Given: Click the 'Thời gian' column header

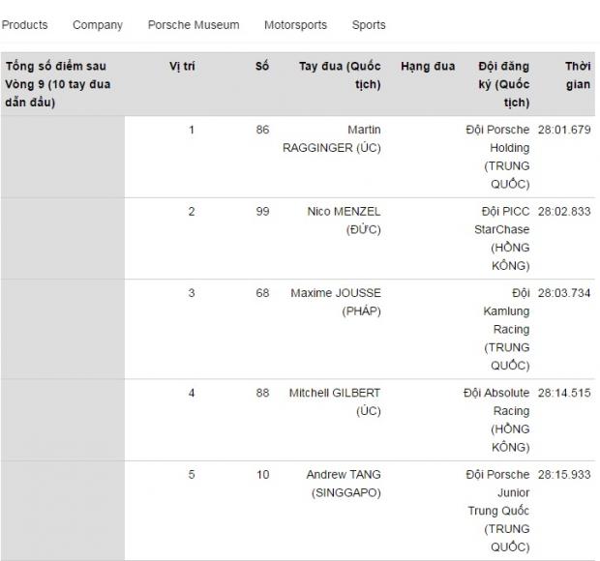Looking at the screenshot, I should coord(578,75).
